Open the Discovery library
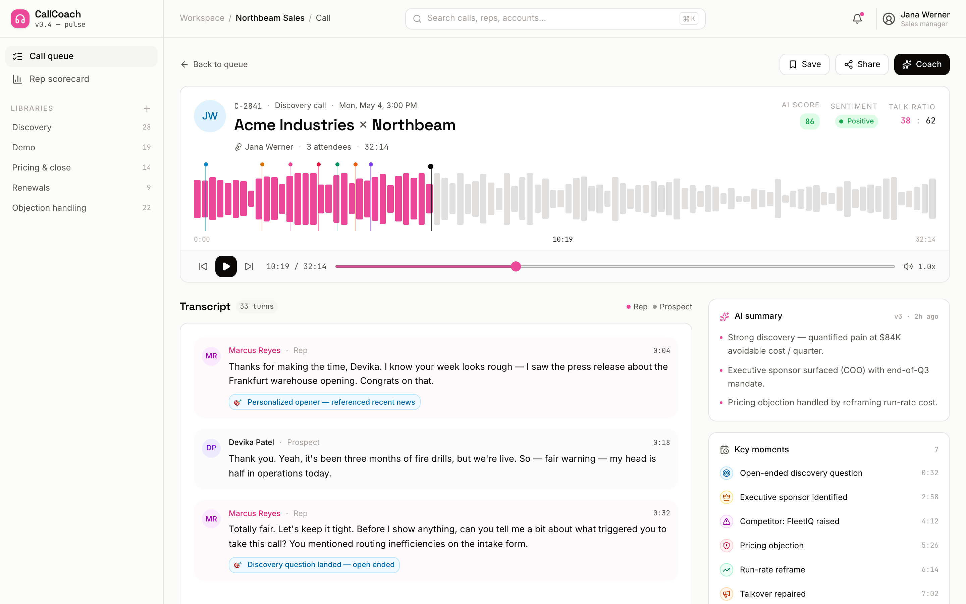 click(x=82, y=127)
